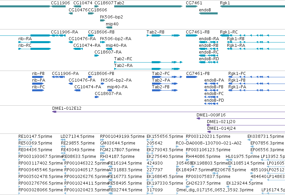Image resolution: width=285 pixels, height=195 pixels.
Task: Select the 'Rgk1-RB' transcript label
Action: [235, 39]
